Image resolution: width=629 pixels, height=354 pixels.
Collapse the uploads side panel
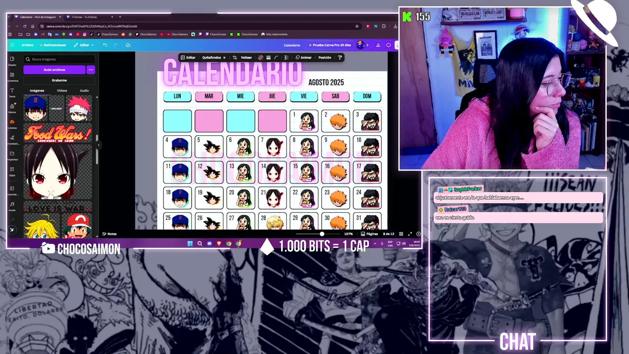98,145
